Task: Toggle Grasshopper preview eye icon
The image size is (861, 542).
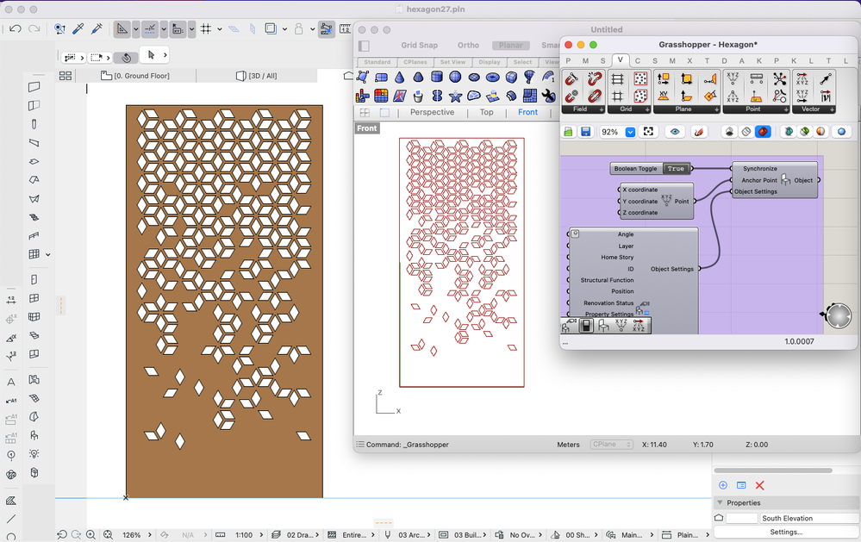Action: point(675,132)
